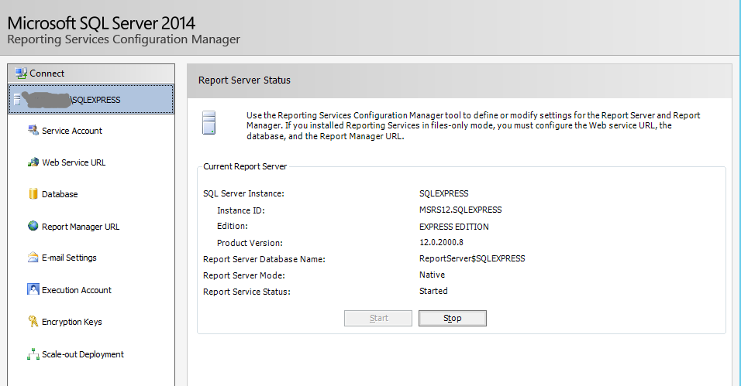Click the Web Service URL icon
741x386 pixels.
[x=33, y=162]
